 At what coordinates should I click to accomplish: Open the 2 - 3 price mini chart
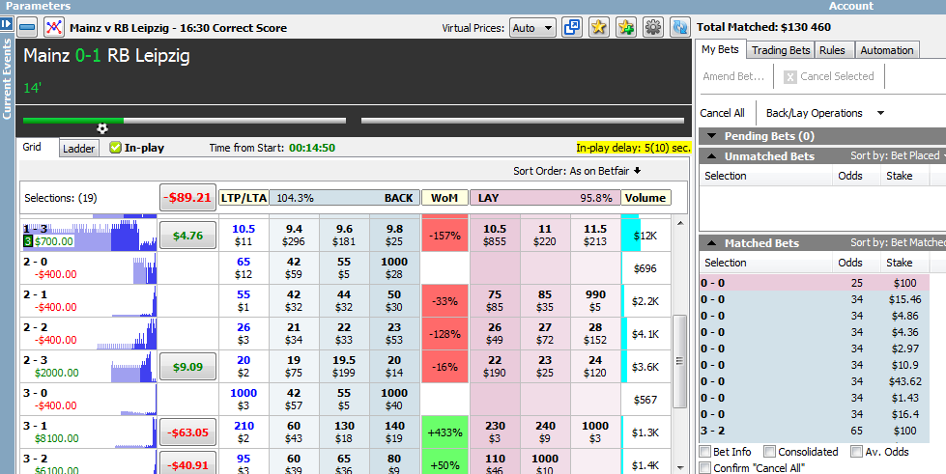[134, 366]
